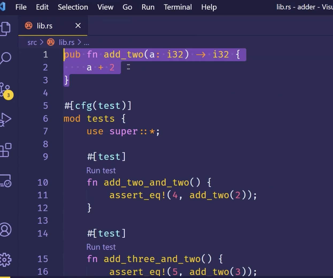The image size is (333, 278).
Task: Open the Remote Explorer icon
Action: (x=5, y=181)
